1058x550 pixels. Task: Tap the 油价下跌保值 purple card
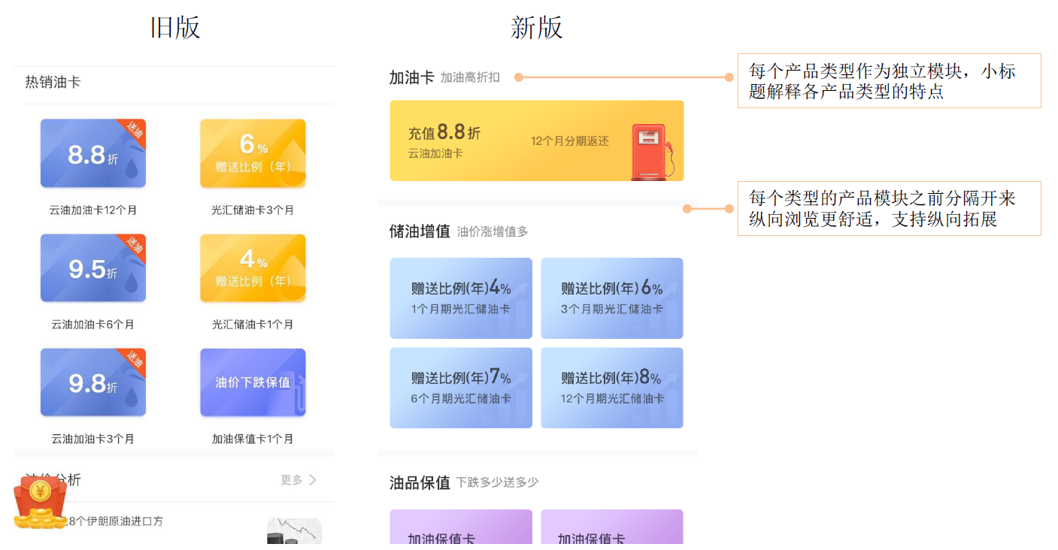(253, 382)
